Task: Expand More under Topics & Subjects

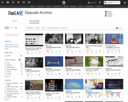Action: pos(7,76)
